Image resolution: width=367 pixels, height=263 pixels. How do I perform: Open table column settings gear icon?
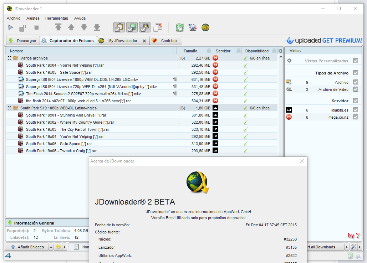[x=280, y=51]
